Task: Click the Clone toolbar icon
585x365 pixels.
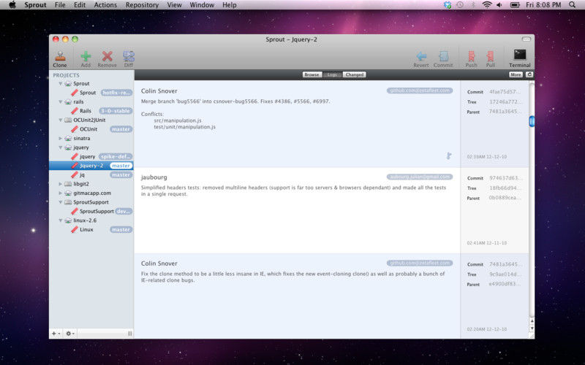Action: pos(60,56)
